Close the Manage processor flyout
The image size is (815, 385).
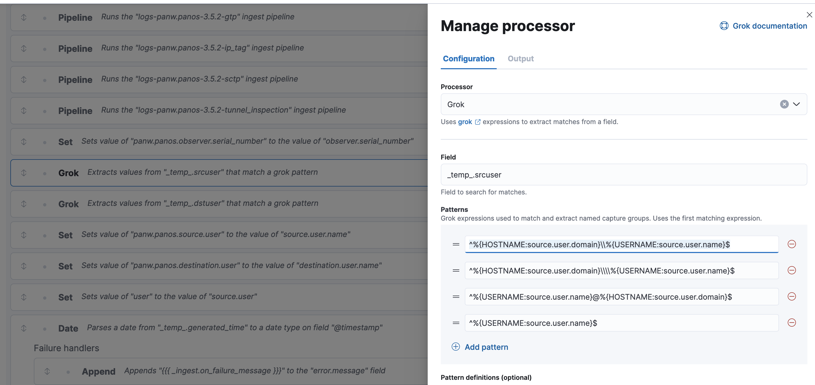(809, 15)
